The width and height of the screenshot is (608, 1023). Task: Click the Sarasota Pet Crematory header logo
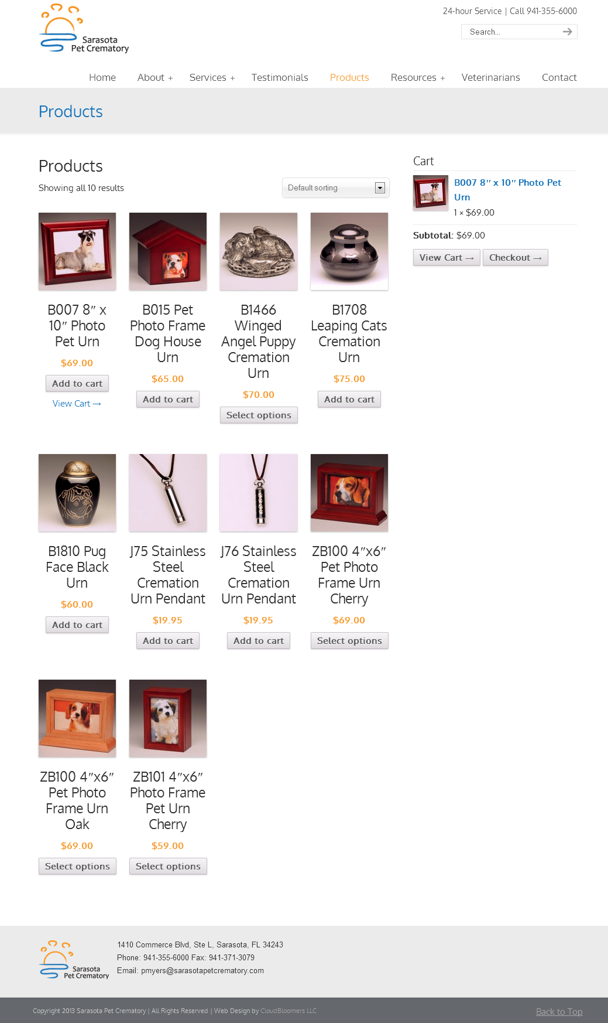point(84,29)
